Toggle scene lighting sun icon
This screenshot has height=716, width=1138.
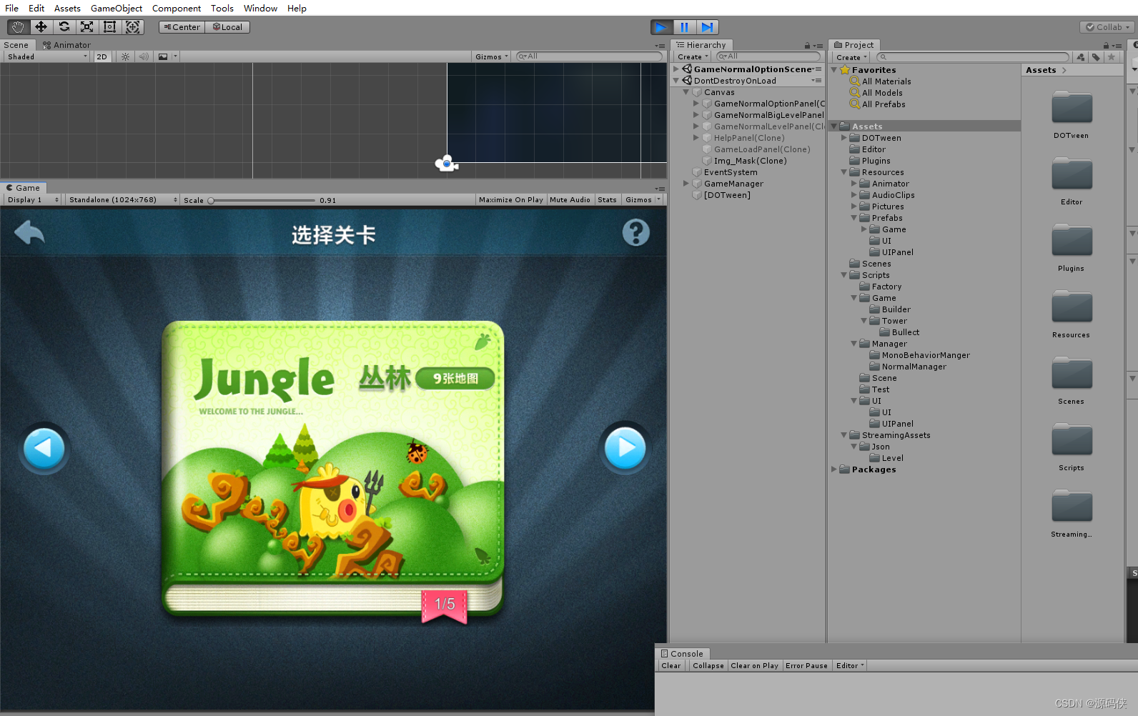125,56
